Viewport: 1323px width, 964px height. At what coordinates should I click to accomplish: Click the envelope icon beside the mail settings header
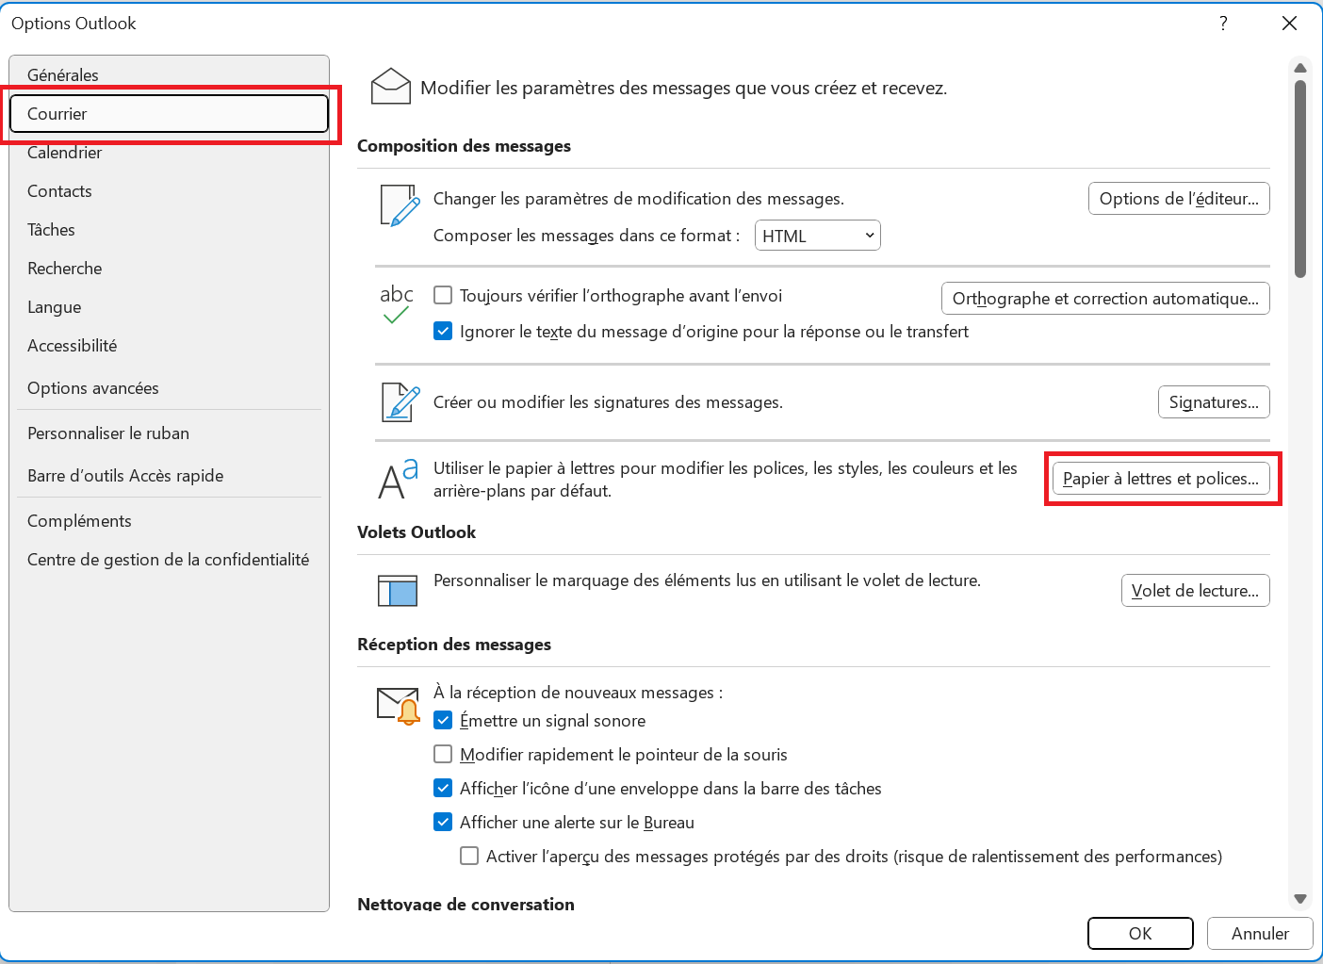coord(390,86)
